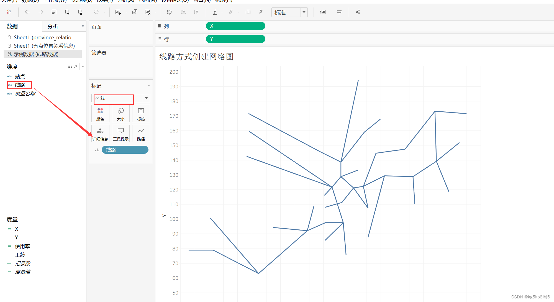
Task: Click the Presentation Mode icon
Action: click(339, 12)
